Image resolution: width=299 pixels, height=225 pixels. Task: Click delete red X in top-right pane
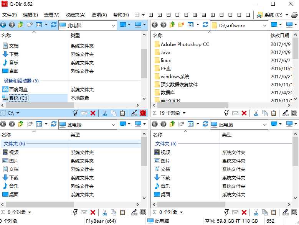[x=244, y=113]
